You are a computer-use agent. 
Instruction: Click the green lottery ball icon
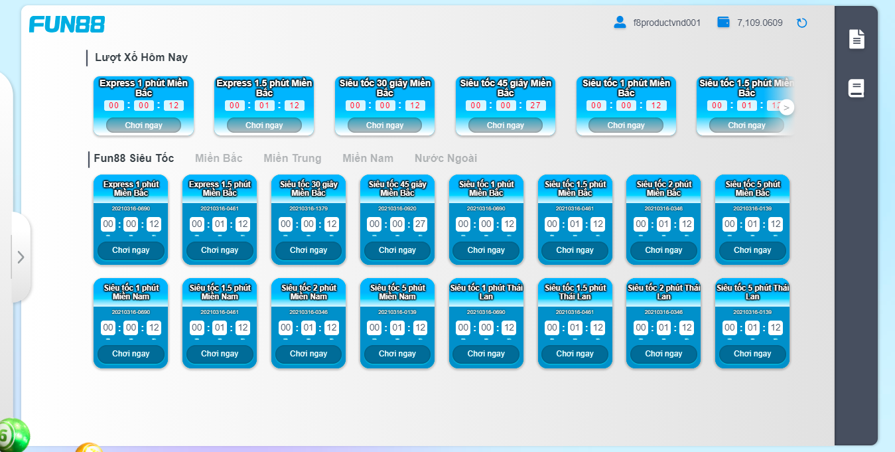point(13,435)
